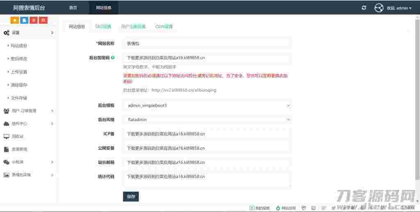Expand the 用户·订单管理 chevron
The width and height of the screenshot is (420, 212).
[52, 111]
